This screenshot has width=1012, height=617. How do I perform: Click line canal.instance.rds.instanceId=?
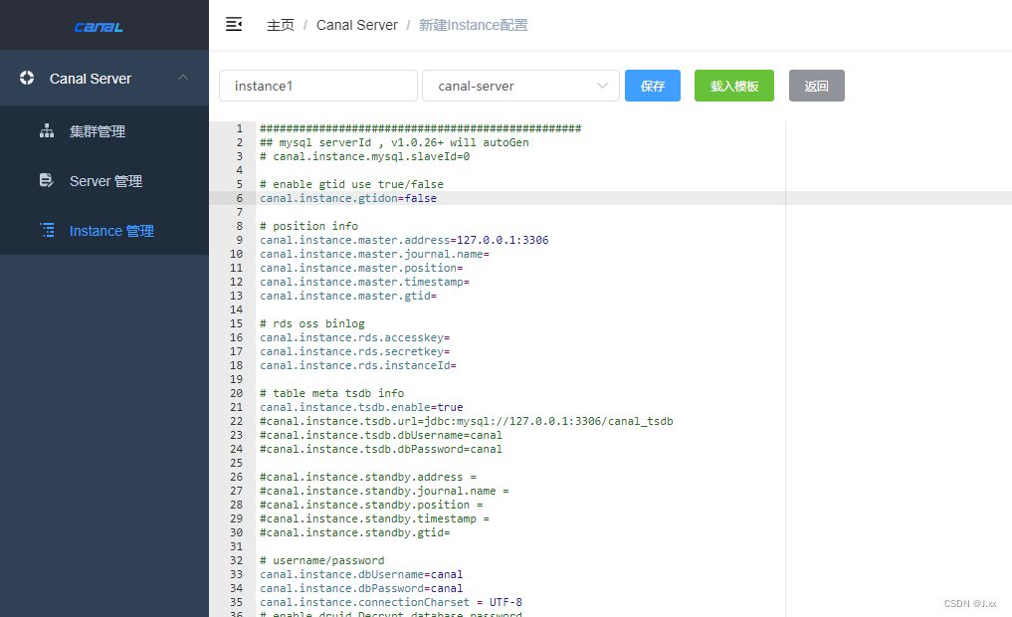coord(358,365)
